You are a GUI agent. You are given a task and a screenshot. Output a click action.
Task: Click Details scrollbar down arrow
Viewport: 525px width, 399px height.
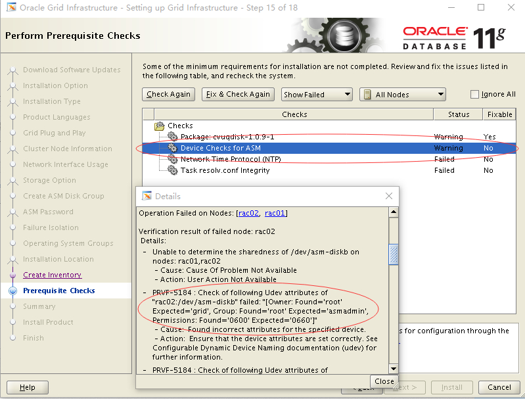394,369
